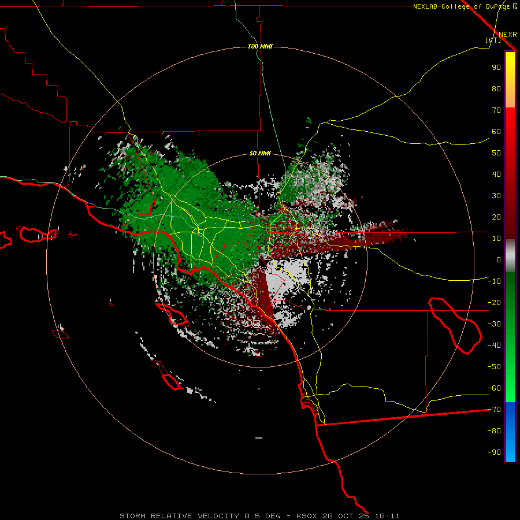Click the [KT] units label
This screenshot has height=520, width=520.
pos(493,40)
